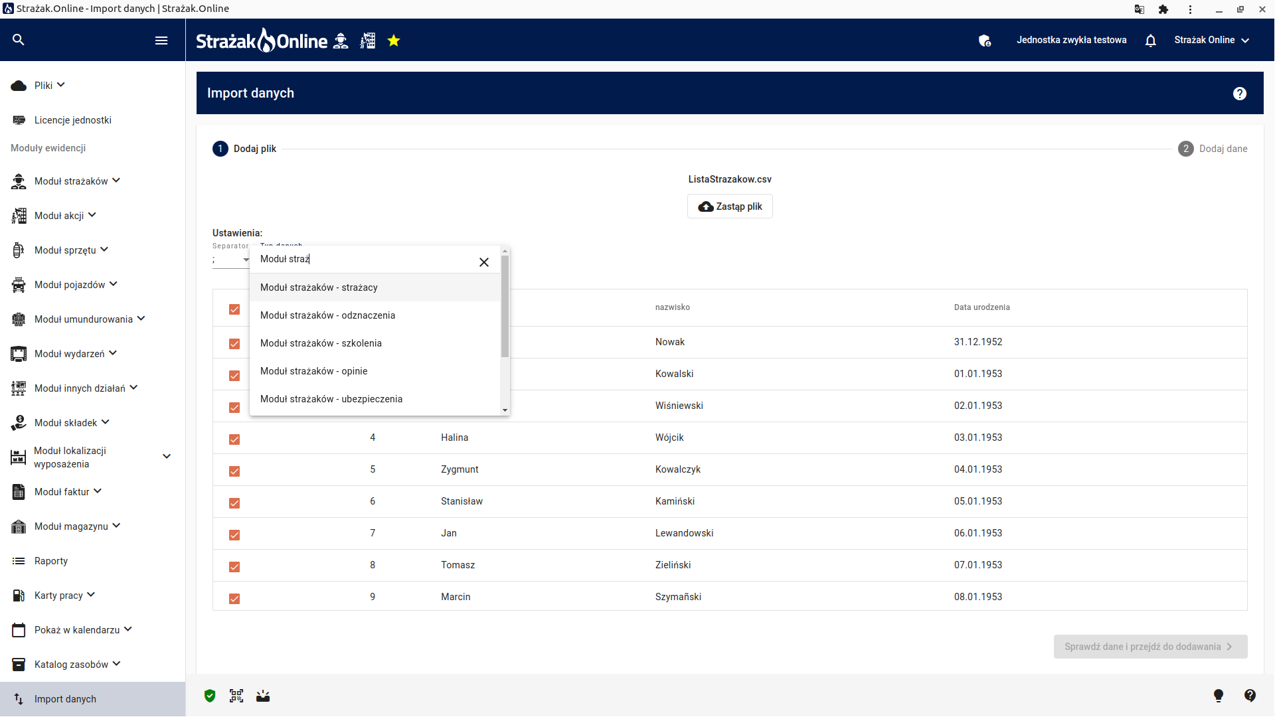
Task: Open the shield settings icon in header
Action: 985,40
